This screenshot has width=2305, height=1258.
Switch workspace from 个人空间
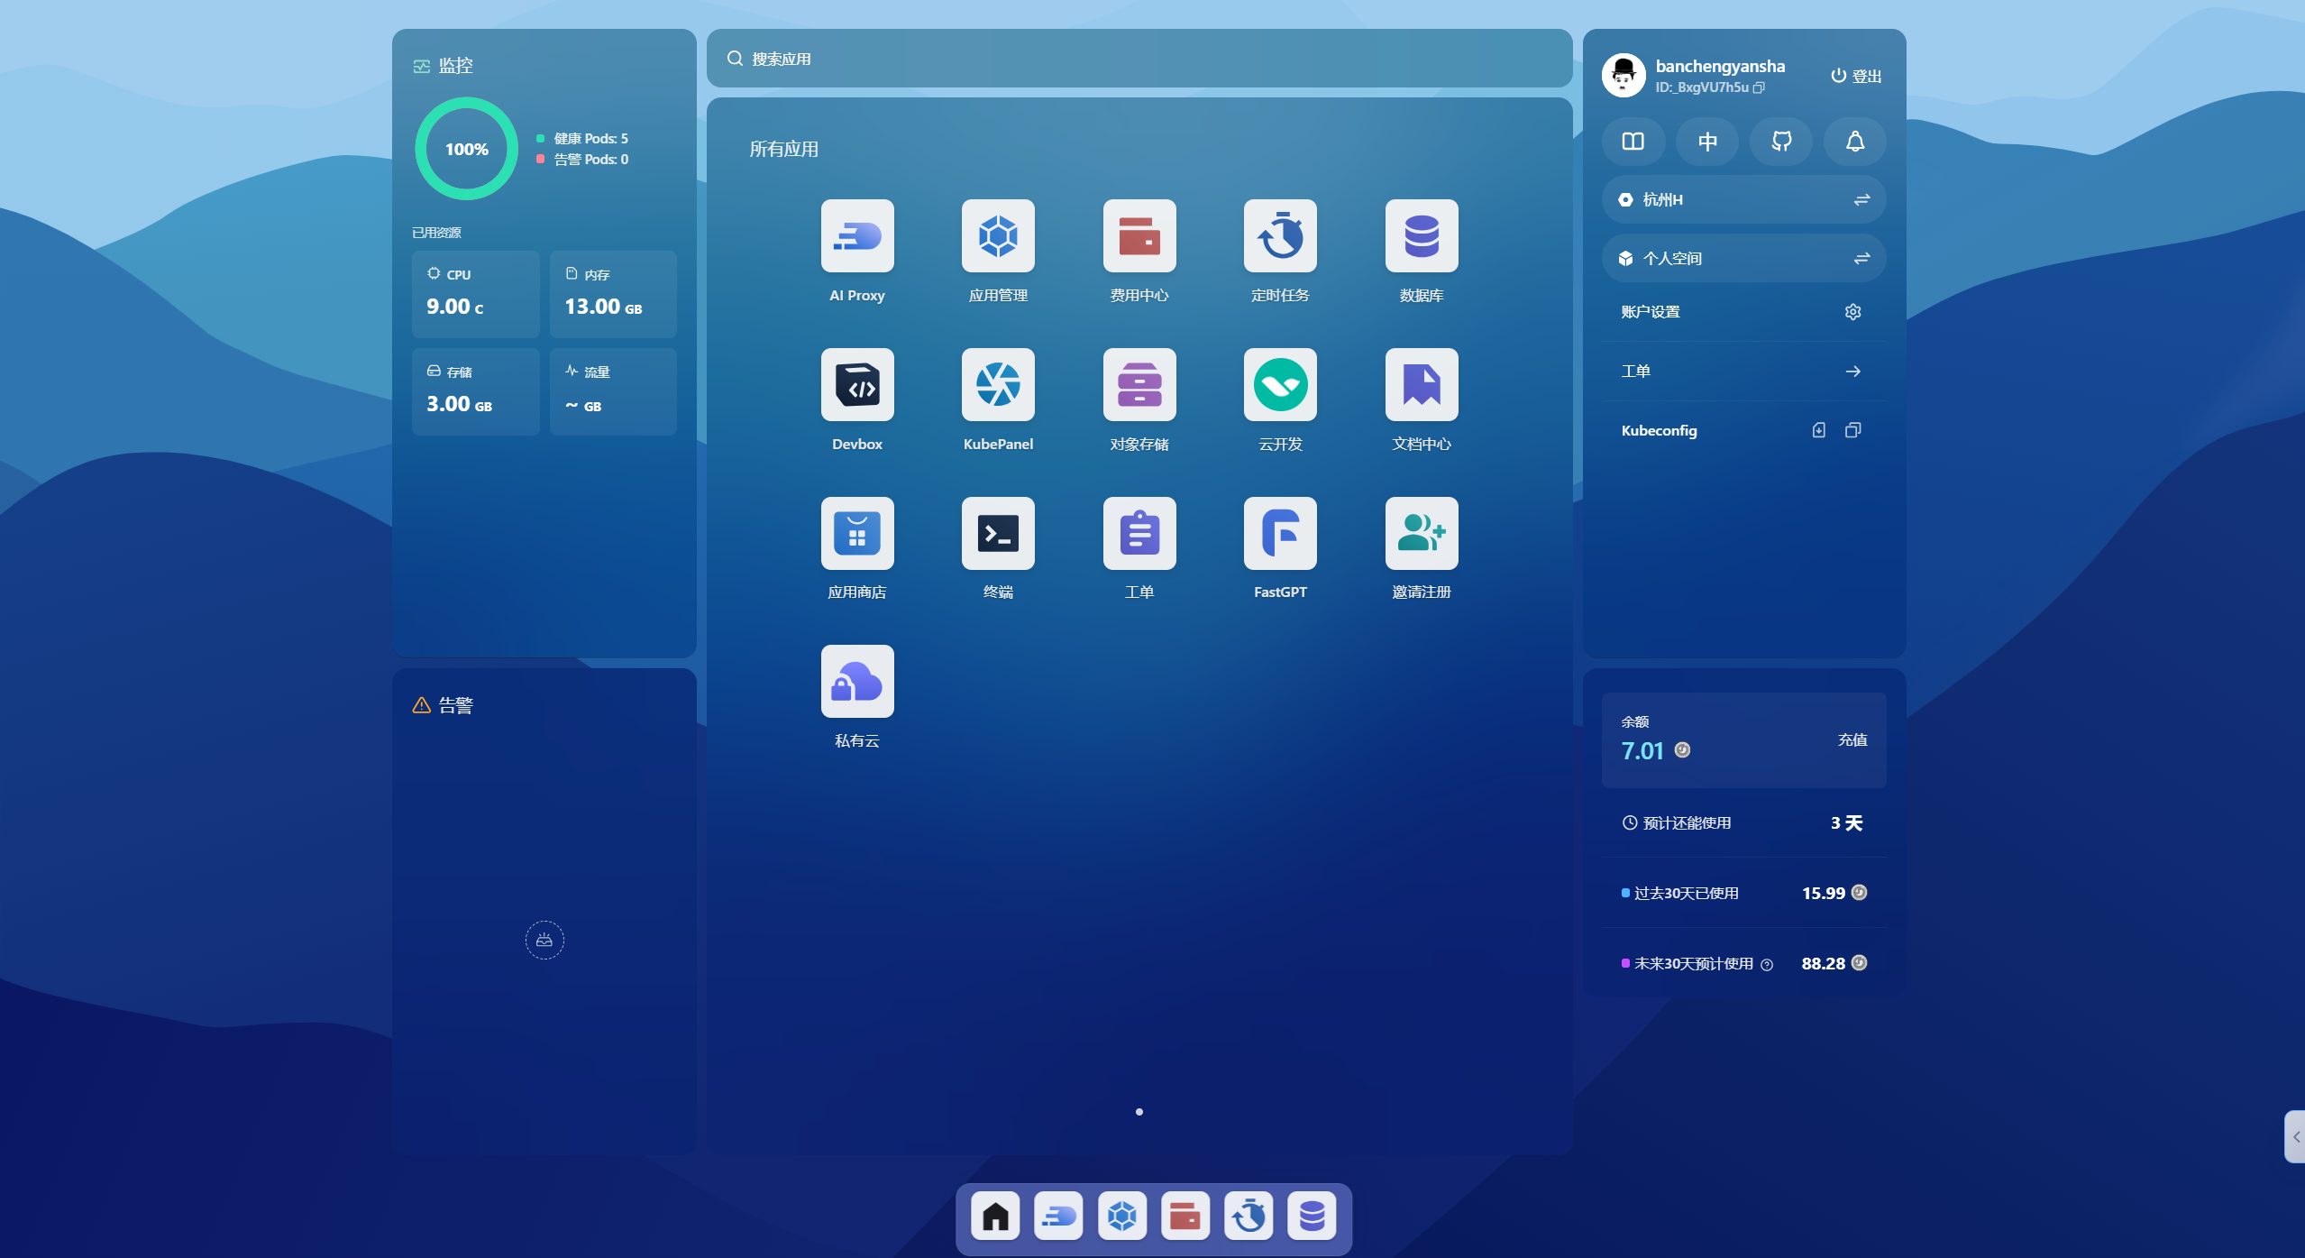click(x=1861, y=259)
